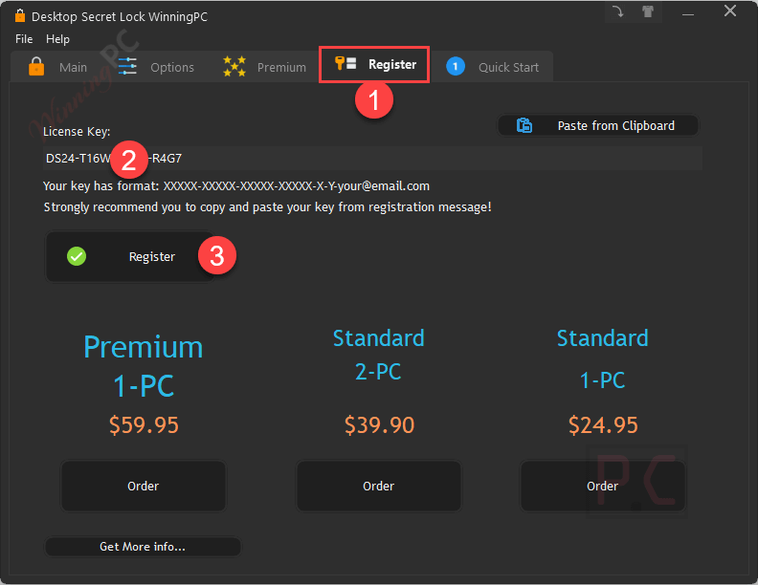The image size is (758, 585).
Task: Click the $39.90 price text
Action: (379, 425)
